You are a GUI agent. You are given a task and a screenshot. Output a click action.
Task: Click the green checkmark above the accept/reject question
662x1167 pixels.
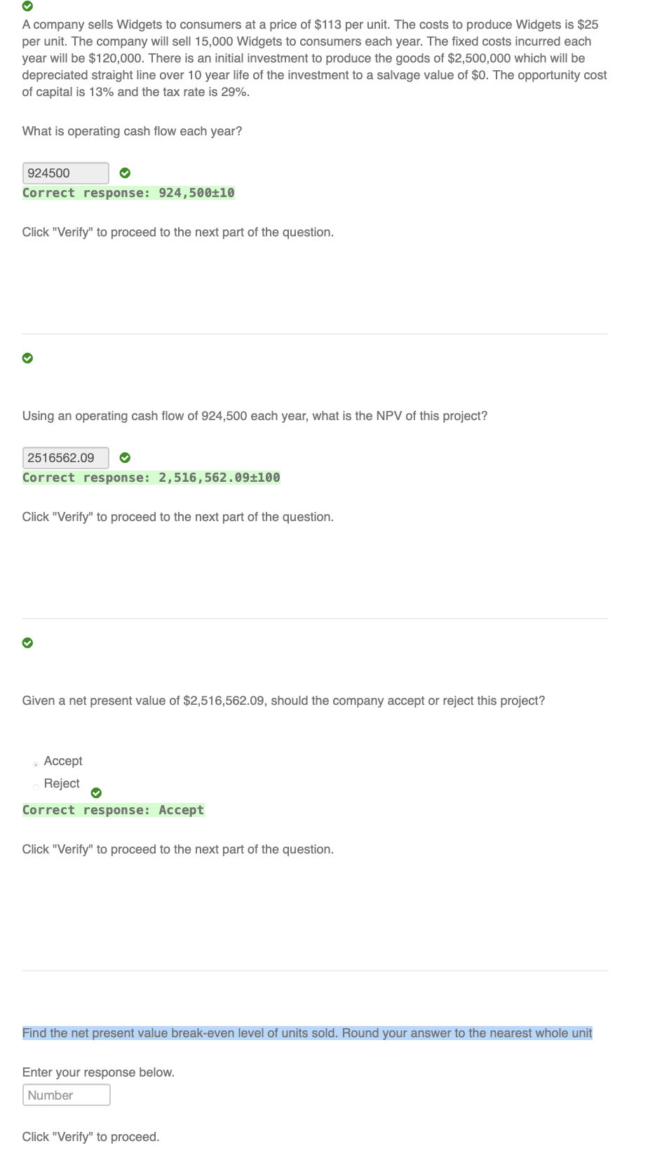click(27, 642)
